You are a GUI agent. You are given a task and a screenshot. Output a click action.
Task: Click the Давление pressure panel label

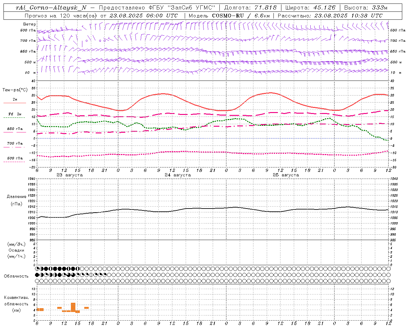click(x=17, y=197)
